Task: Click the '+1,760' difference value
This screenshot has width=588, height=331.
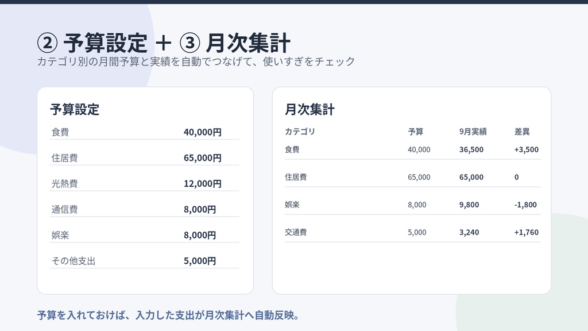Action: click(x=527, y=232)
